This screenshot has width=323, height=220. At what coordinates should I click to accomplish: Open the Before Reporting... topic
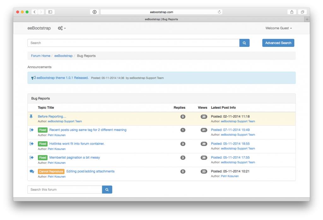tap(52, 116)
